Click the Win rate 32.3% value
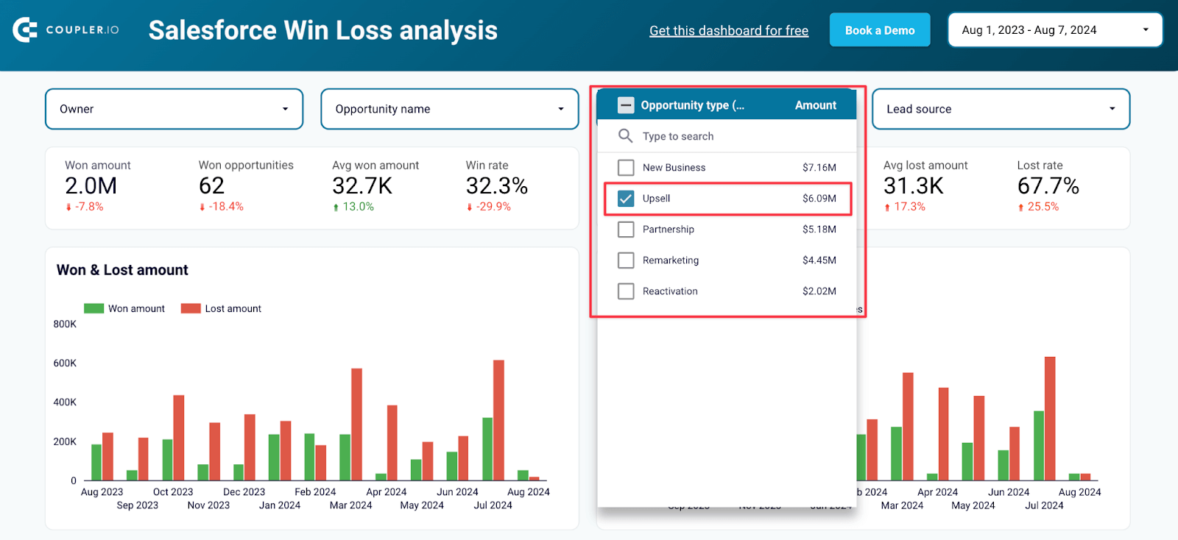 pos(497,186)
